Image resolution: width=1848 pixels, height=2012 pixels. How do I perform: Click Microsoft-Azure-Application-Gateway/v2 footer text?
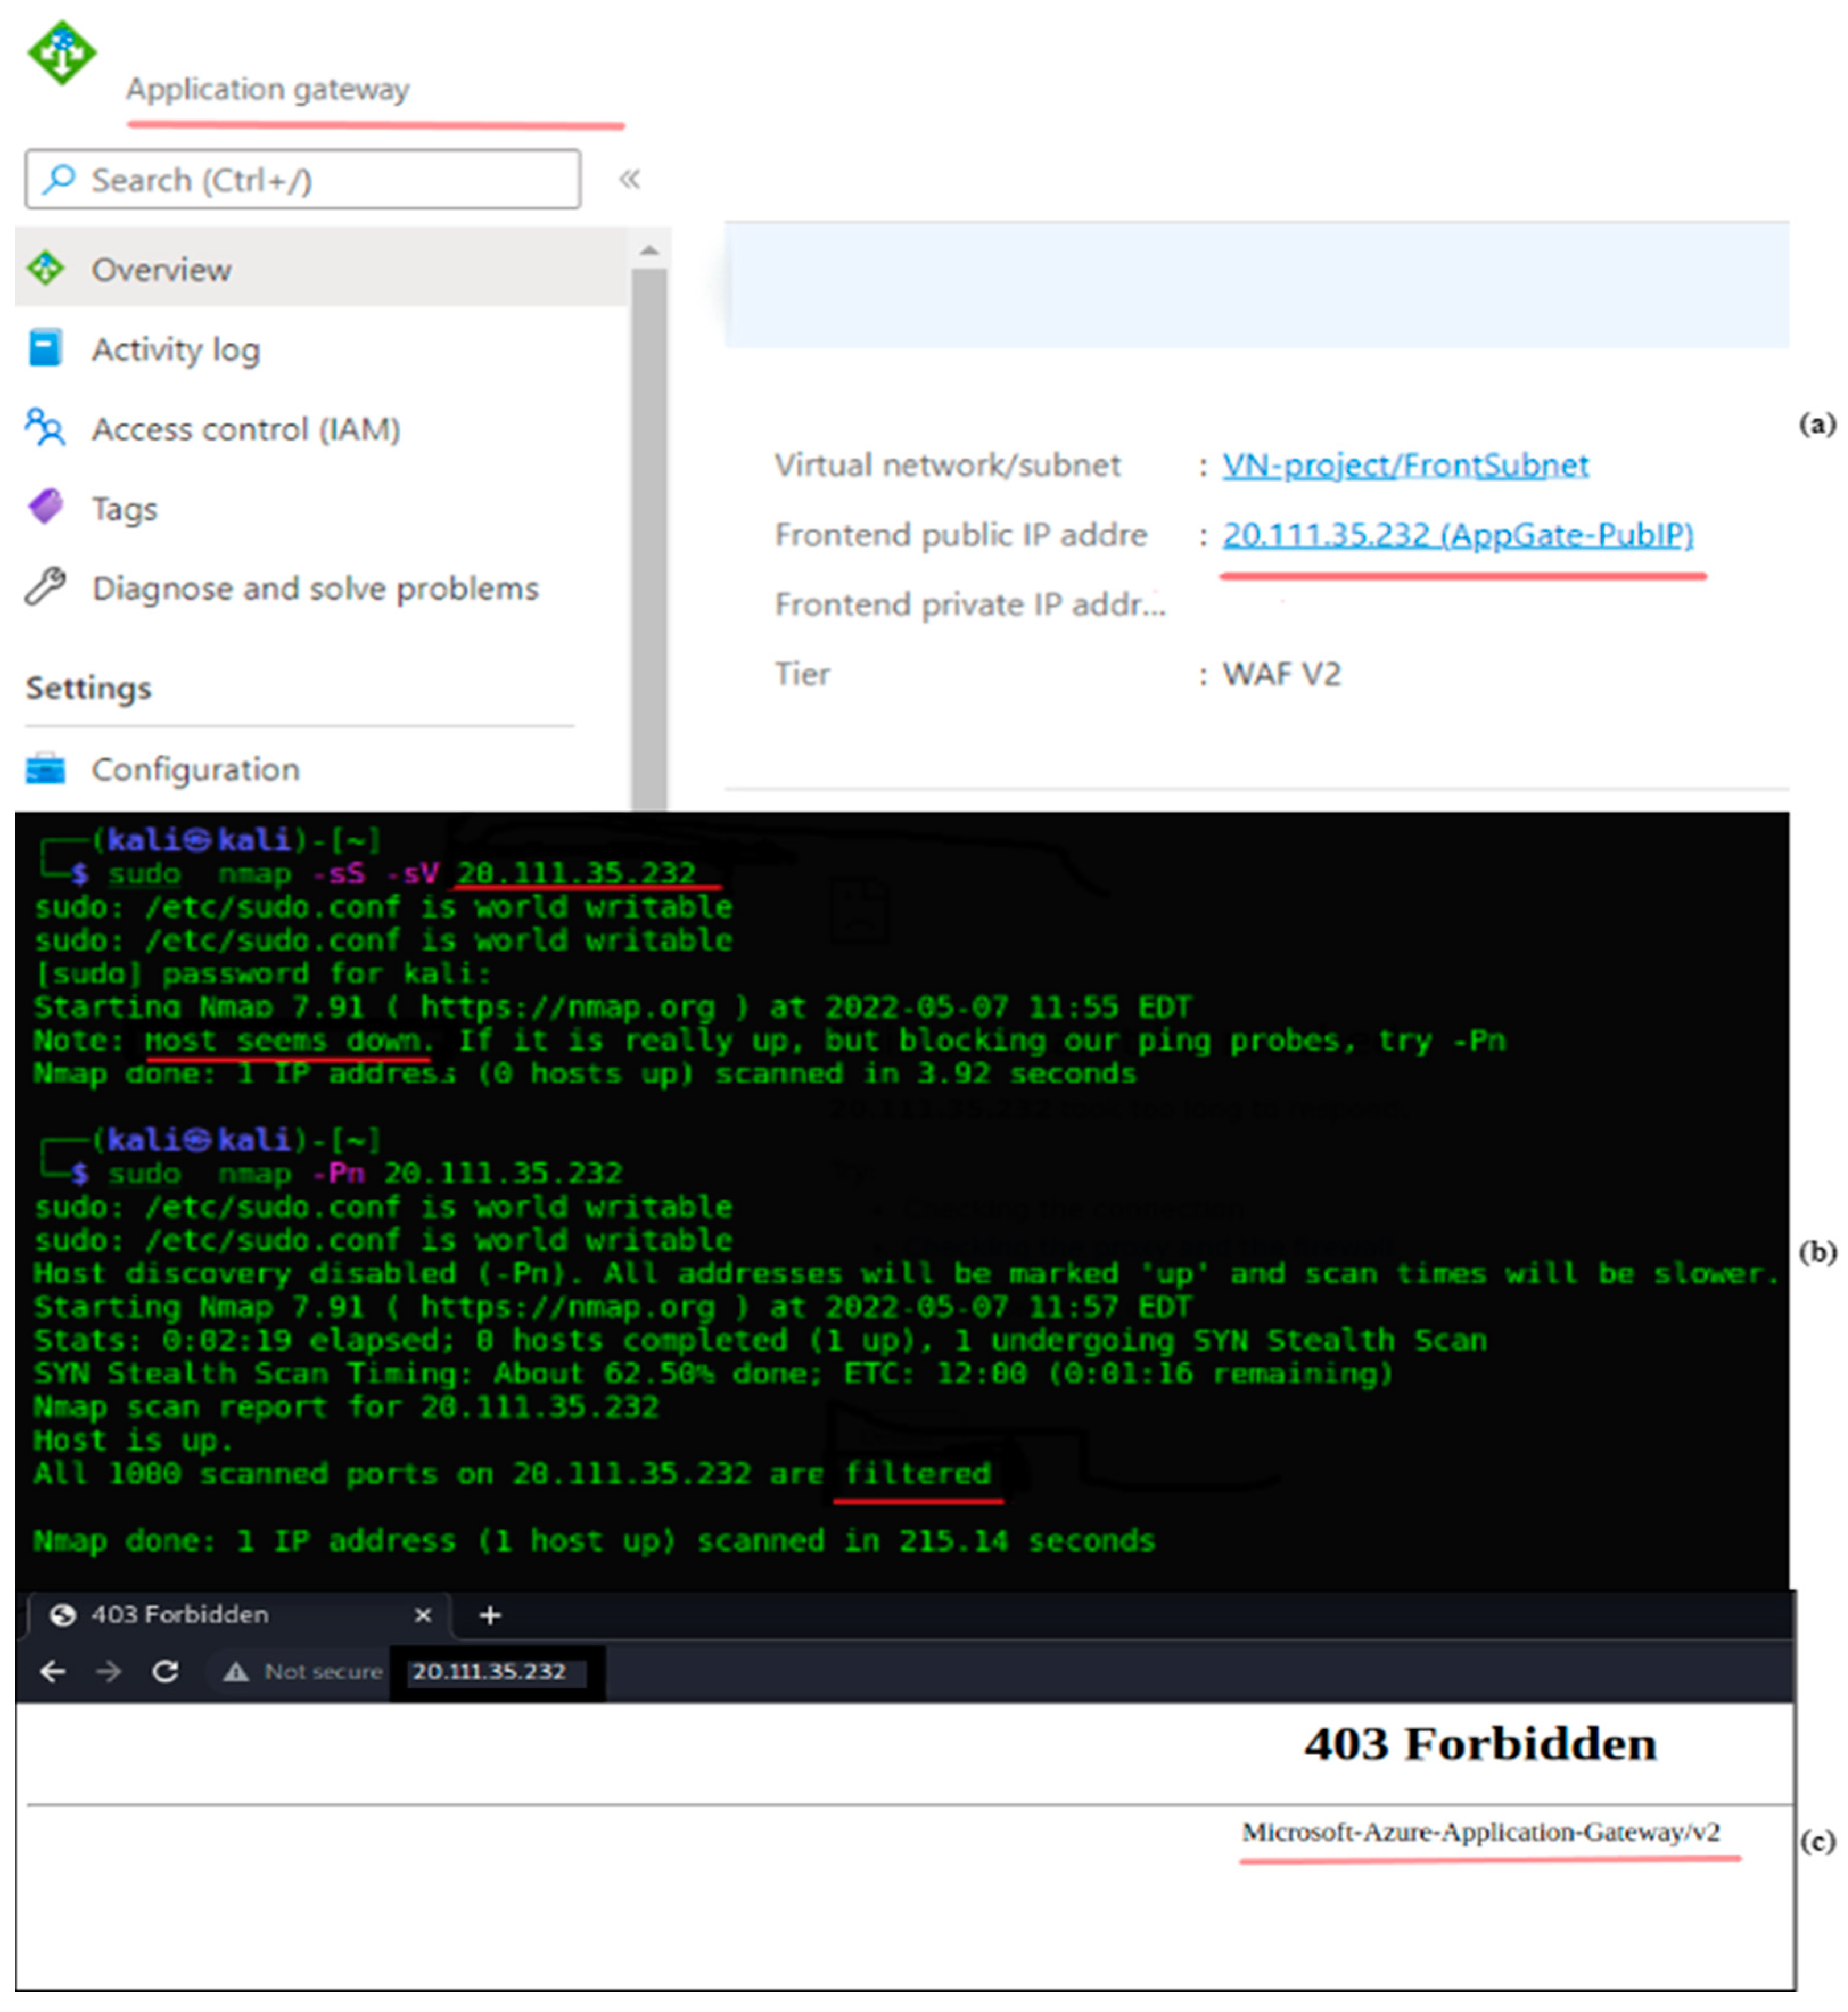(1481, 1833)
